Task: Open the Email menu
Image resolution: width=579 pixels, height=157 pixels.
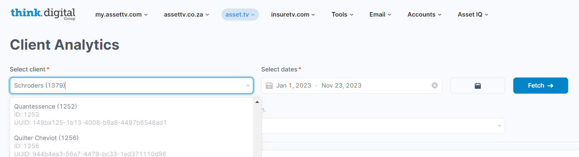Action: (x=380, y=15)
